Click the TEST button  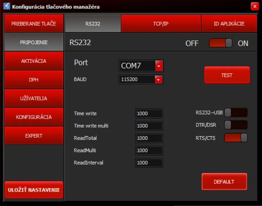227,75
